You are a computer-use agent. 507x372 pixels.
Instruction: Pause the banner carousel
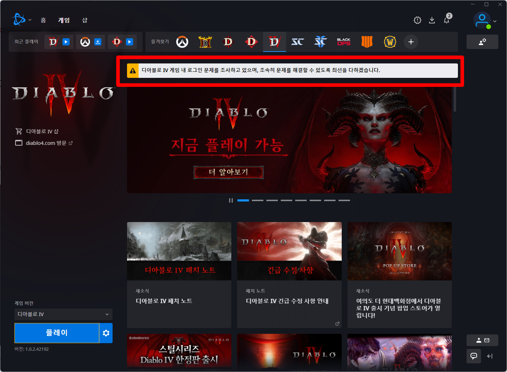tap(231, 200)
